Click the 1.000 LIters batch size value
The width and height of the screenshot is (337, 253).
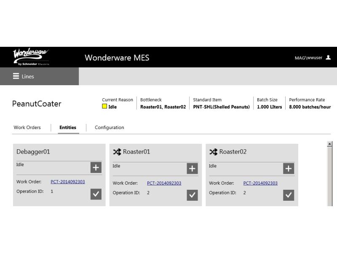(x=269, y=107)
